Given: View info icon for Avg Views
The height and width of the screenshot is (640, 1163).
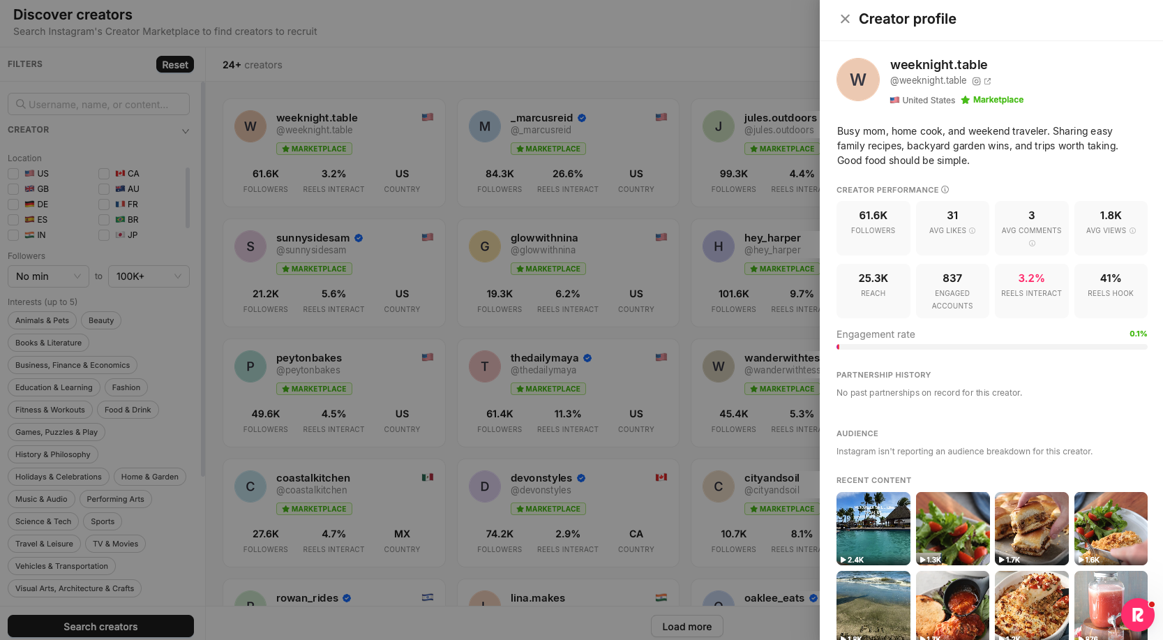Looking at the screenshot, I should point(1132,231).
